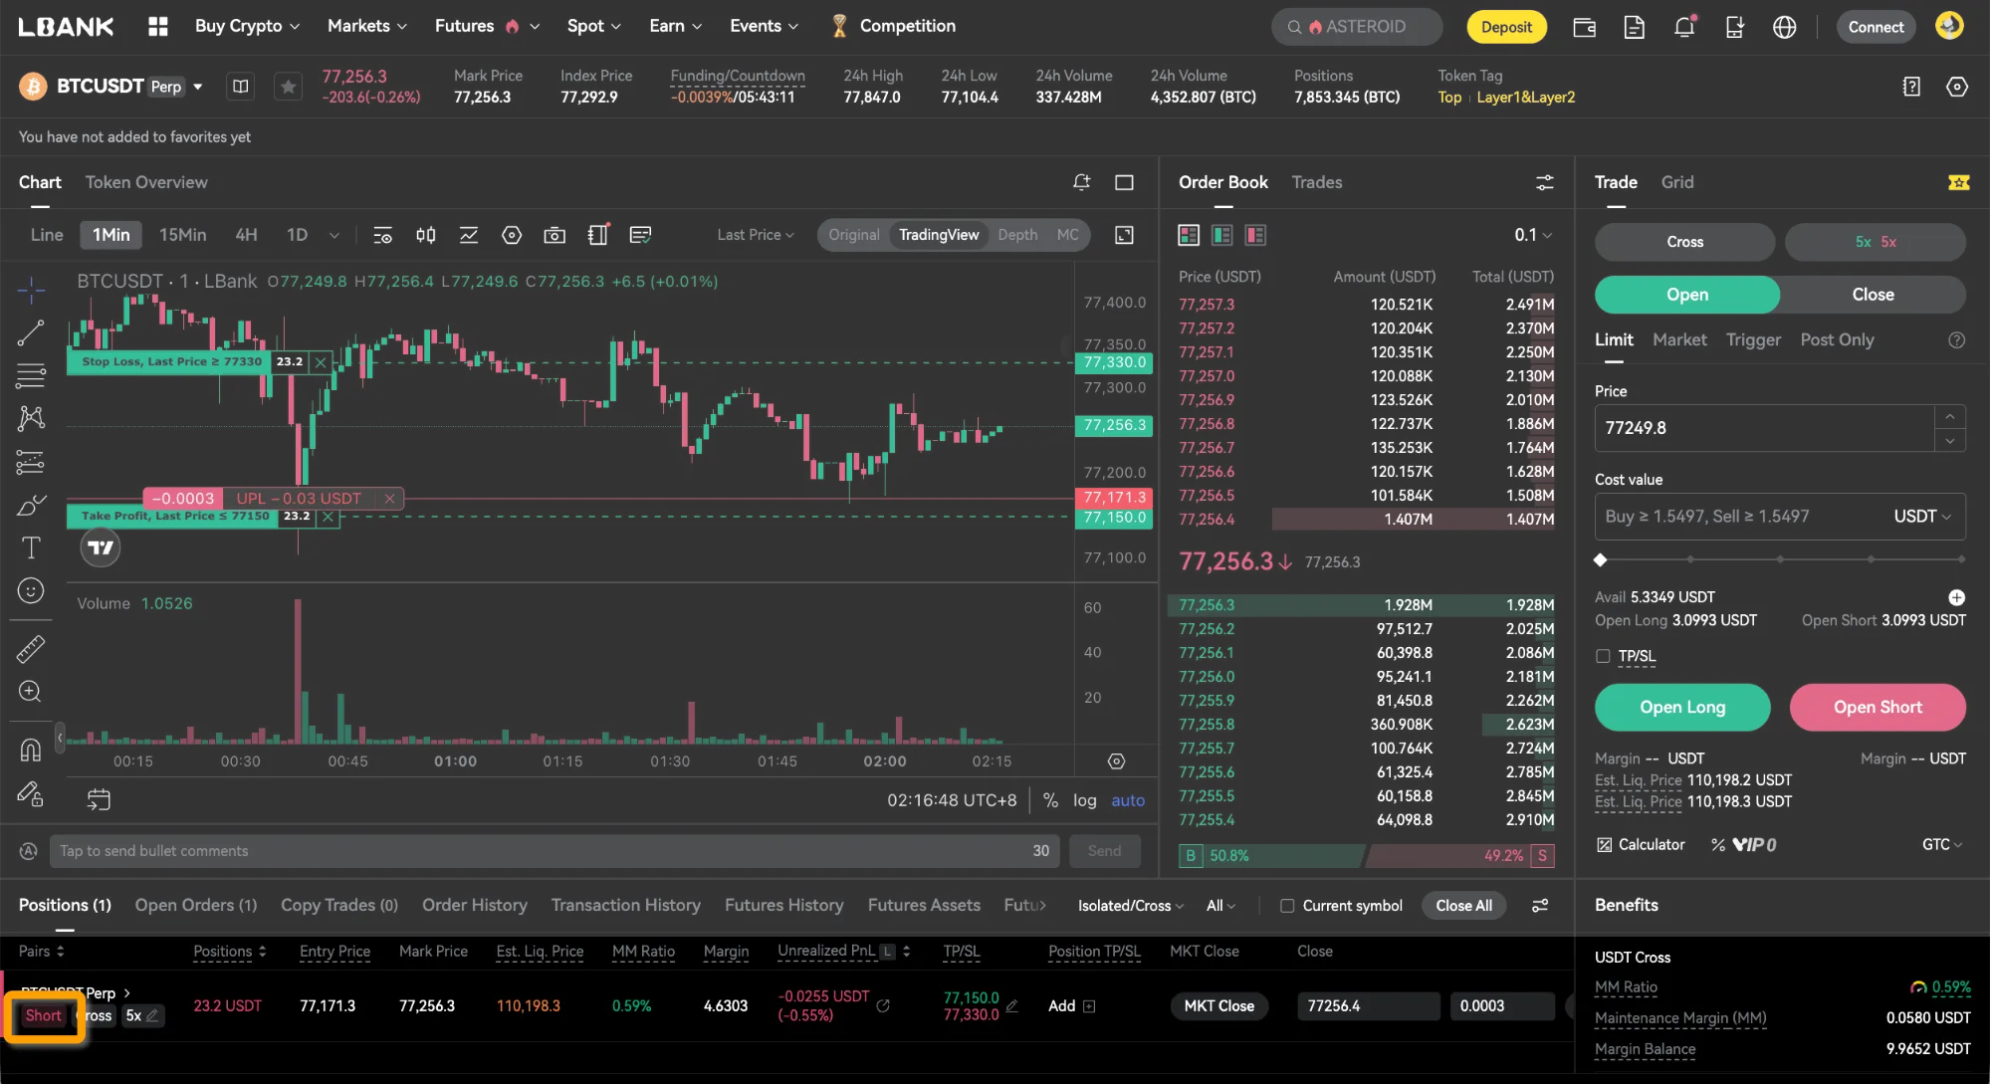The height and width of the screenshot is (1085, 1992).
Task: Switch to the Open Orders tab
Action: tap(196, 905)
